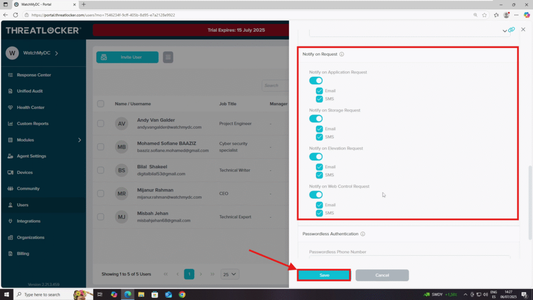Select the Mijanur Rahman row checkbox
Viewport: 533px width, 300px height.
[x=100, y=194]
